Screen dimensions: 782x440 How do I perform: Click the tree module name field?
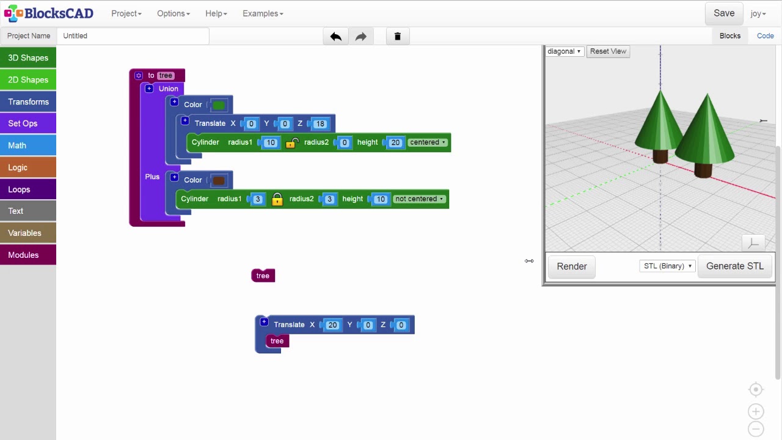pyautogui.click(x=166, y=76)
